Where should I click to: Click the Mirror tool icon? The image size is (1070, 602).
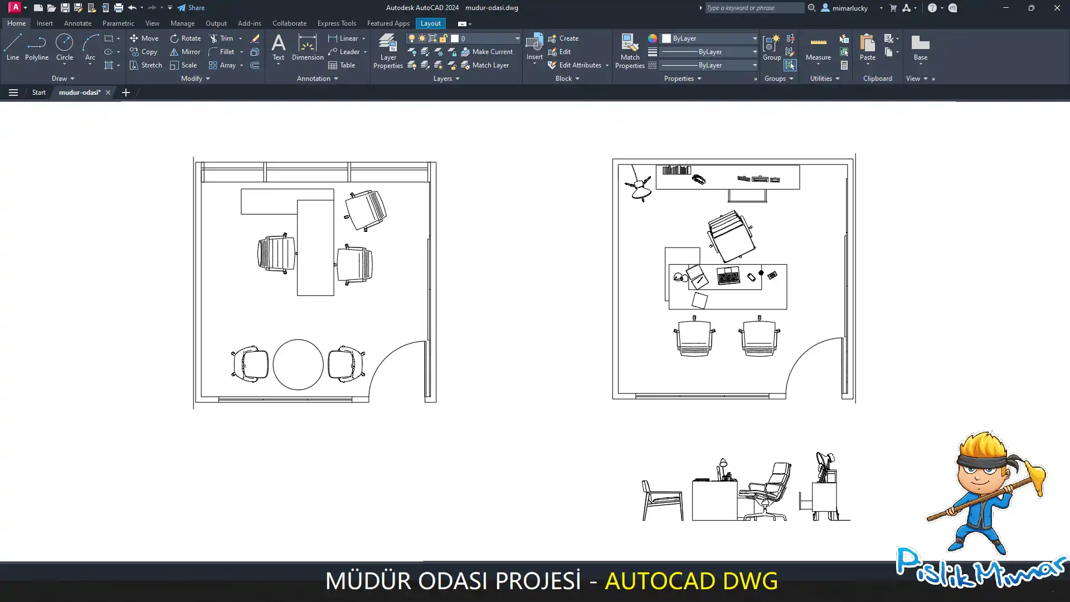click(x=174, y=52)
